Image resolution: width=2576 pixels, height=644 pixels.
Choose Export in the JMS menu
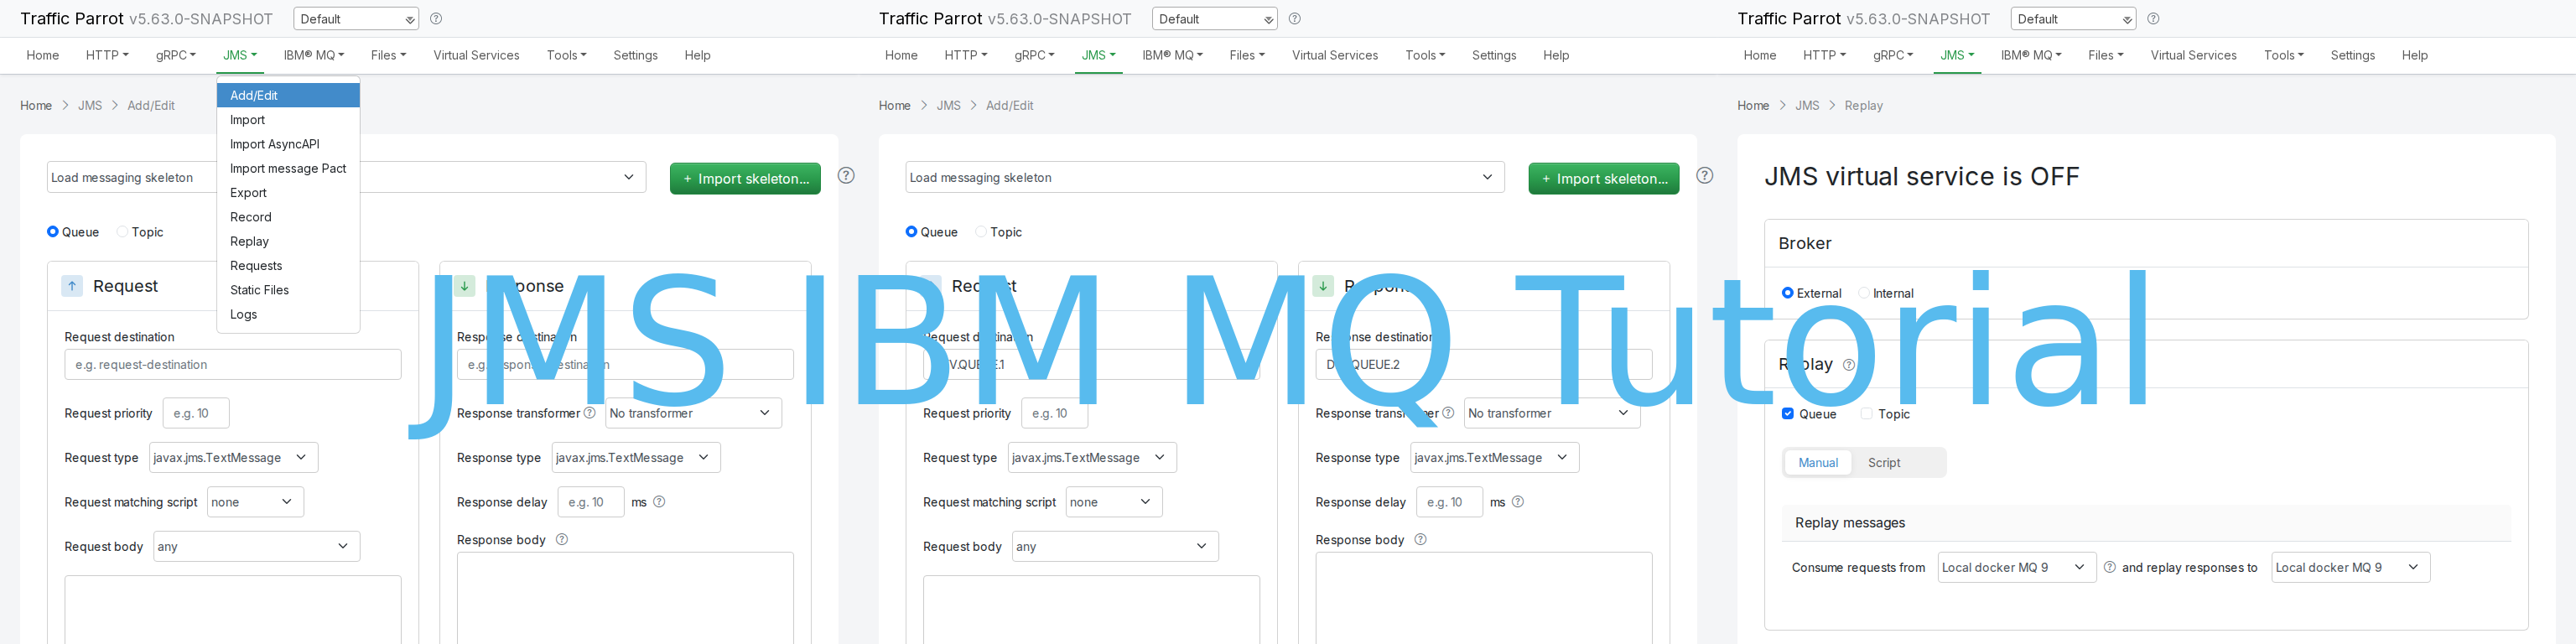(288, 193)
